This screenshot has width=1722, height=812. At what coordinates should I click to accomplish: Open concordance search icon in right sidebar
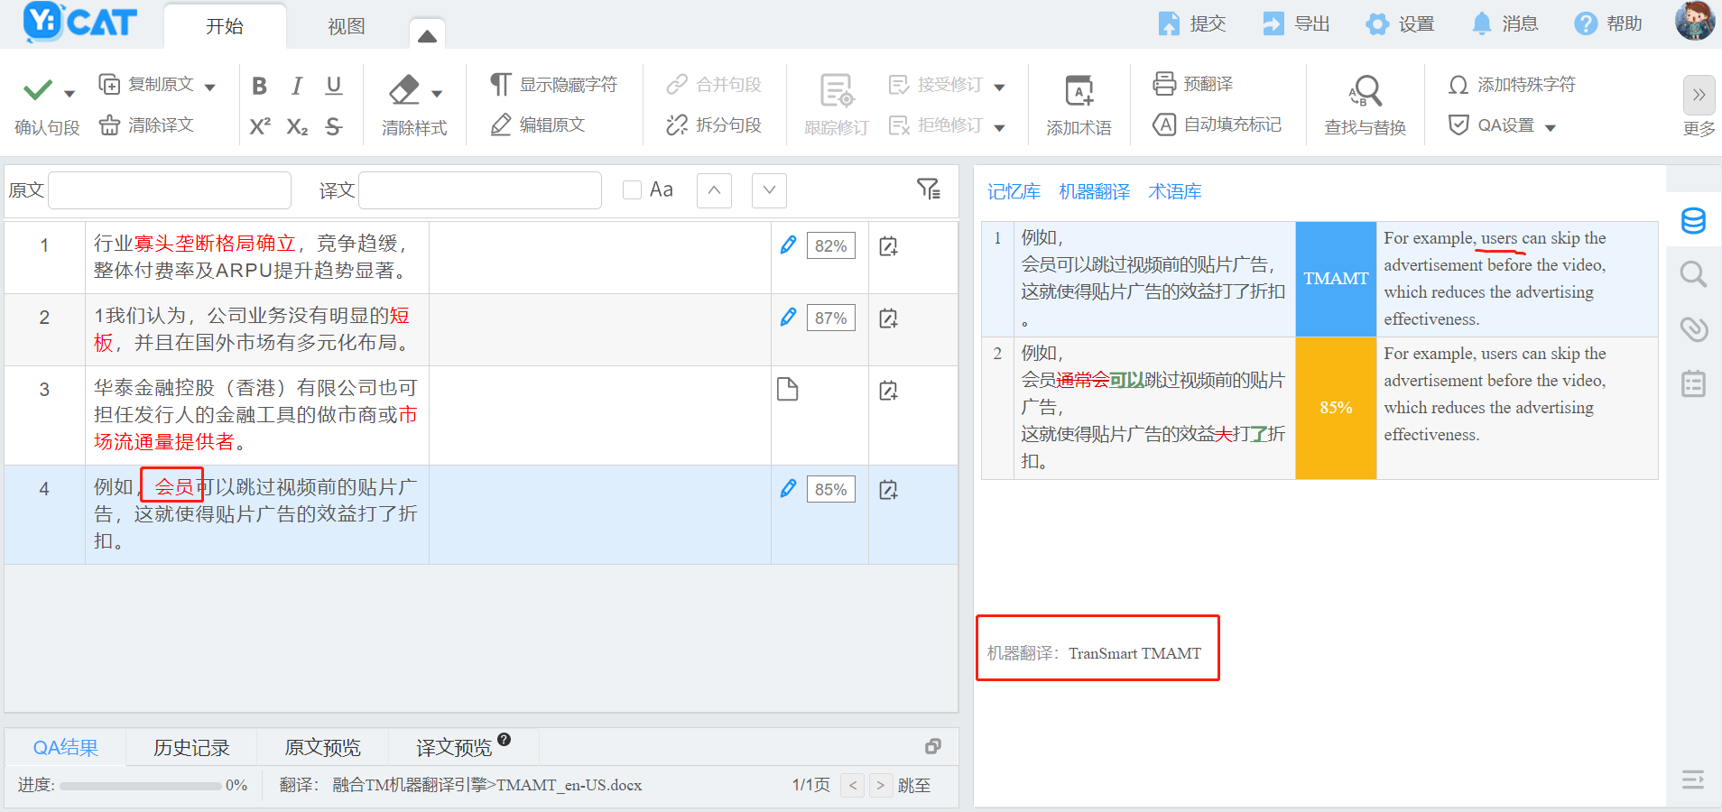[1694, 274]
